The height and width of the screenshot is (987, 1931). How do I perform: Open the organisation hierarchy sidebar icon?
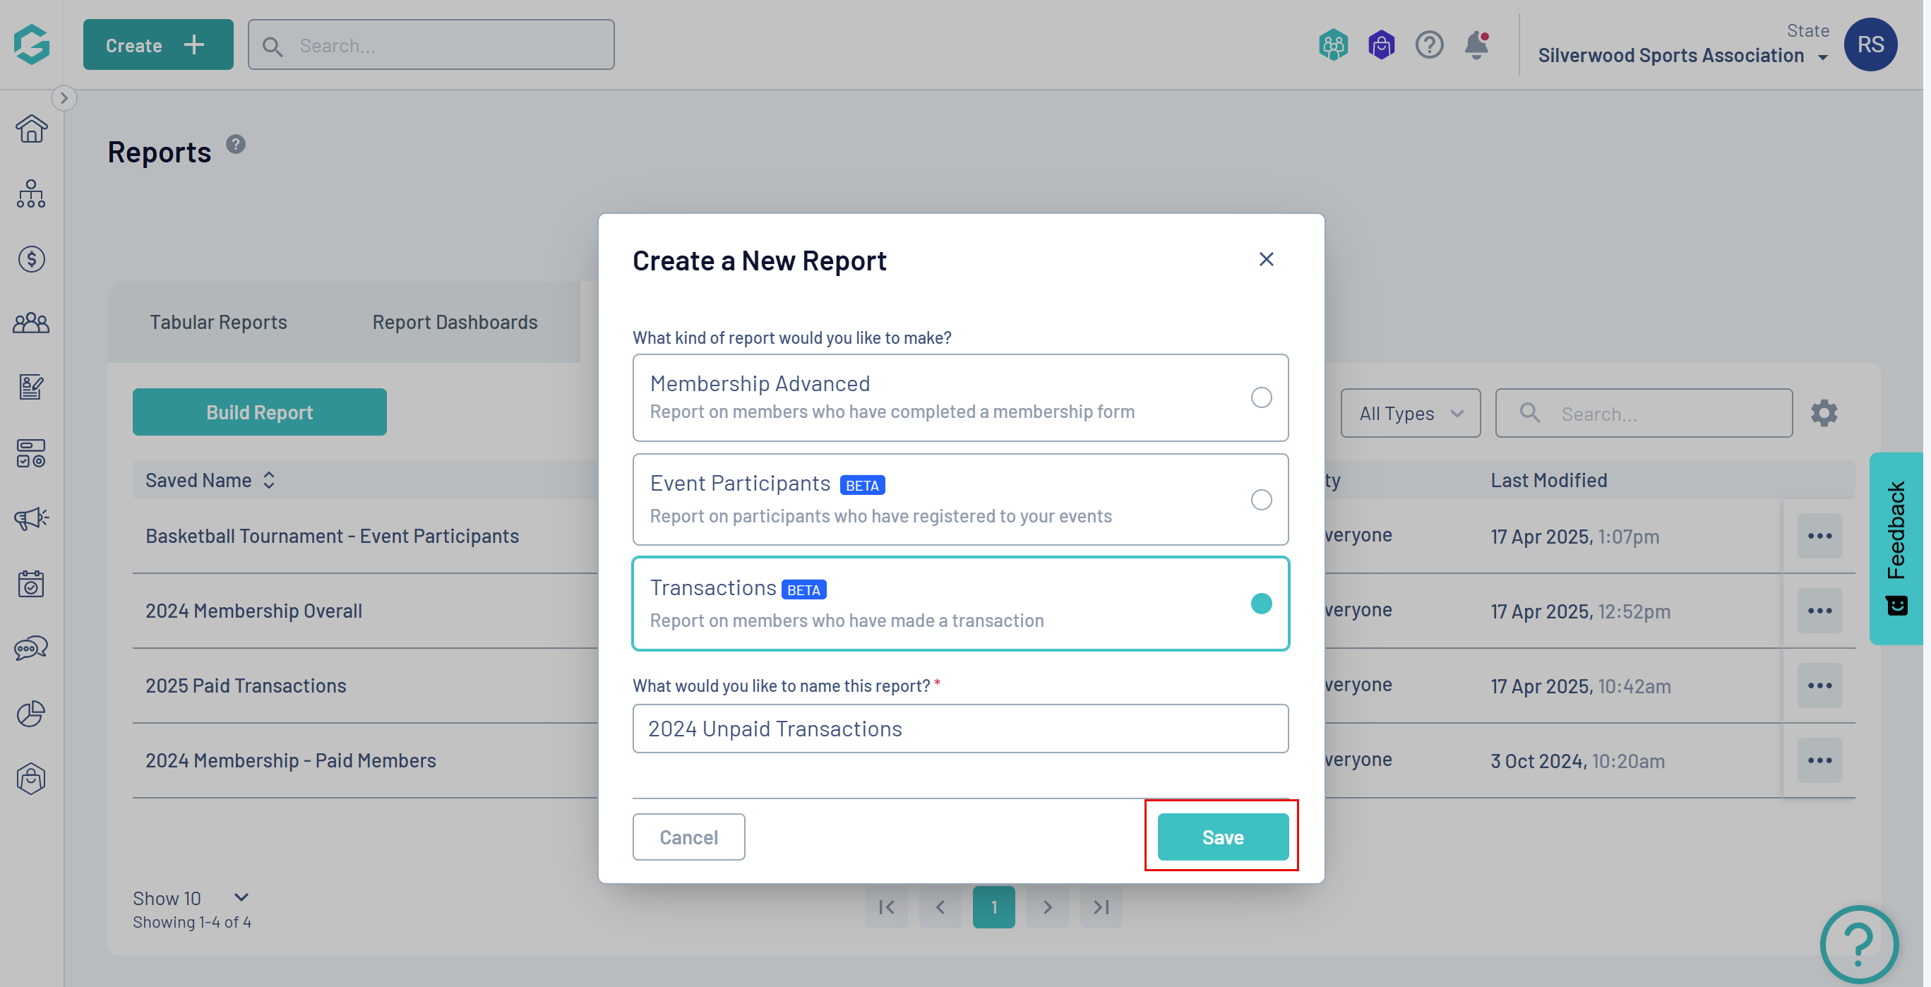(32, 194)
